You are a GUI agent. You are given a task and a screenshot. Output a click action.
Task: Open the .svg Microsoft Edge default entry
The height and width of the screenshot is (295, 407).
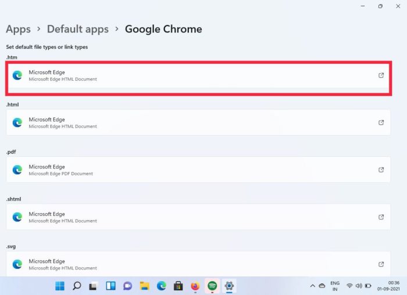(198, 264)
